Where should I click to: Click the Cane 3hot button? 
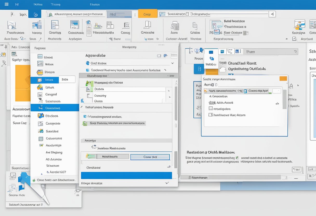coord(150,157)
